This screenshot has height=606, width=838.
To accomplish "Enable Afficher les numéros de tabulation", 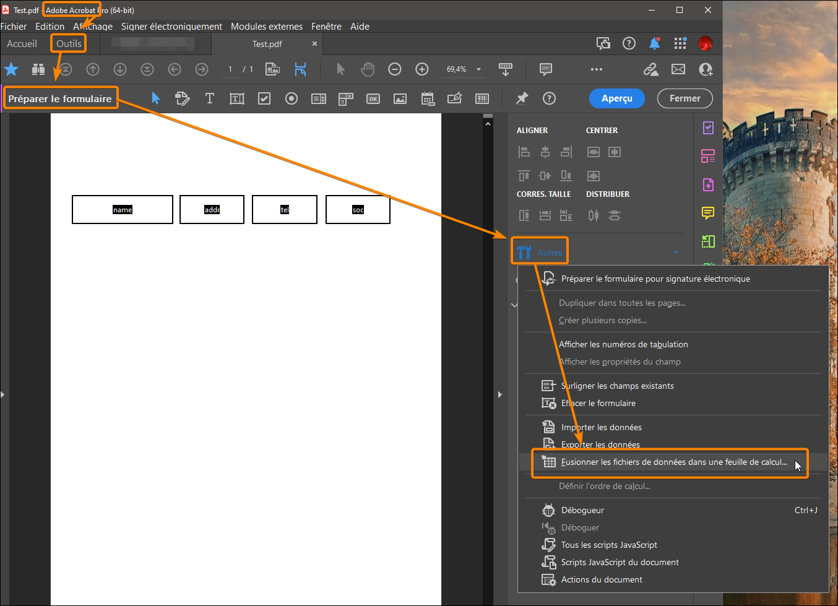I will (623, 344).
